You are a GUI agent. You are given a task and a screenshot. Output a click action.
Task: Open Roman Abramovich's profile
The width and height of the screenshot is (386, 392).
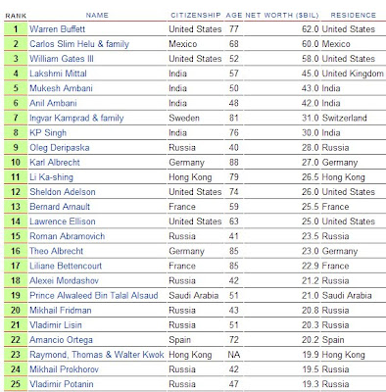68,236
